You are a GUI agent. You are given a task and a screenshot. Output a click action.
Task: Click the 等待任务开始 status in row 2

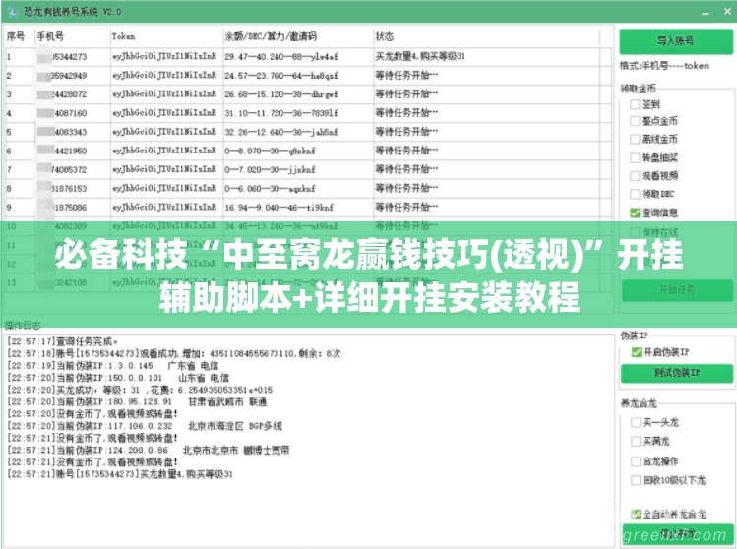[406, 75]
